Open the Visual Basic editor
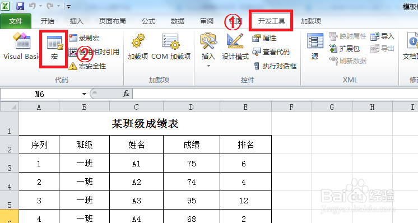418x223 pixels. [x=21, y=46]
